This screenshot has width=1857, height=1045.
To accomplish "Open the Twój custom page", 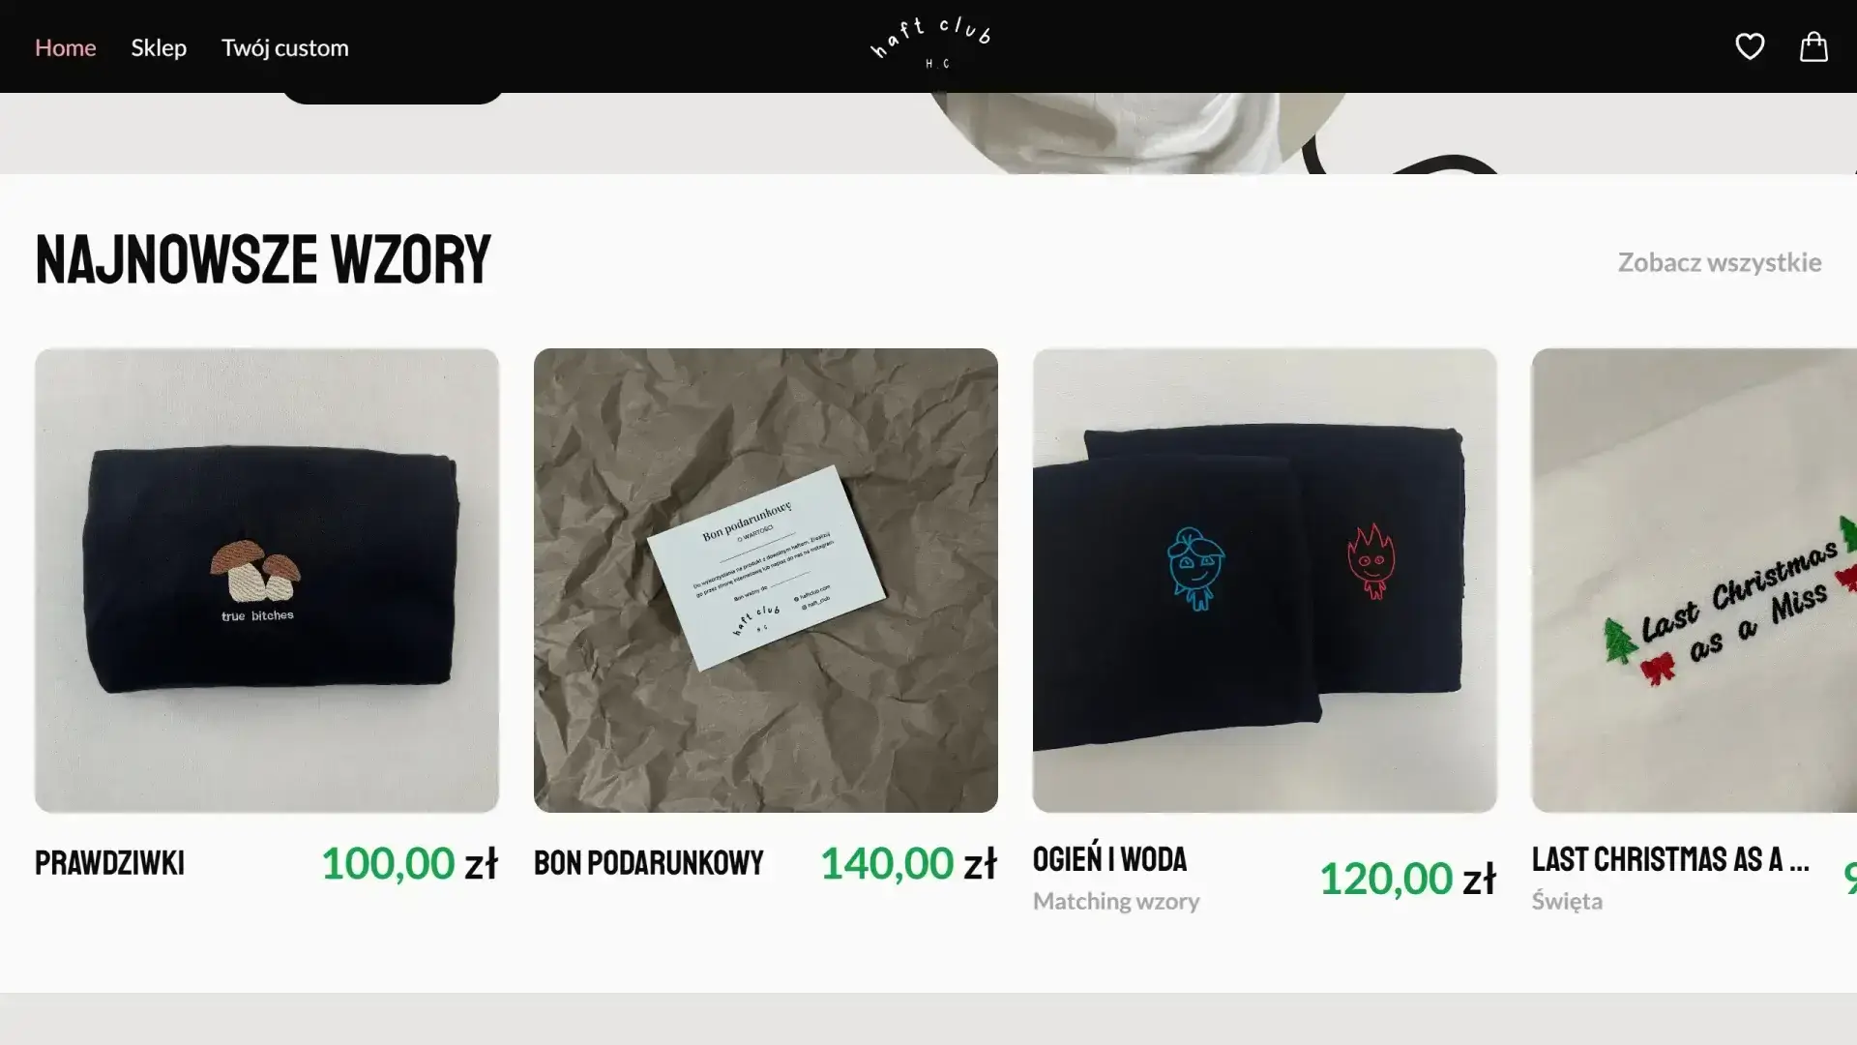I will (285, 47).
